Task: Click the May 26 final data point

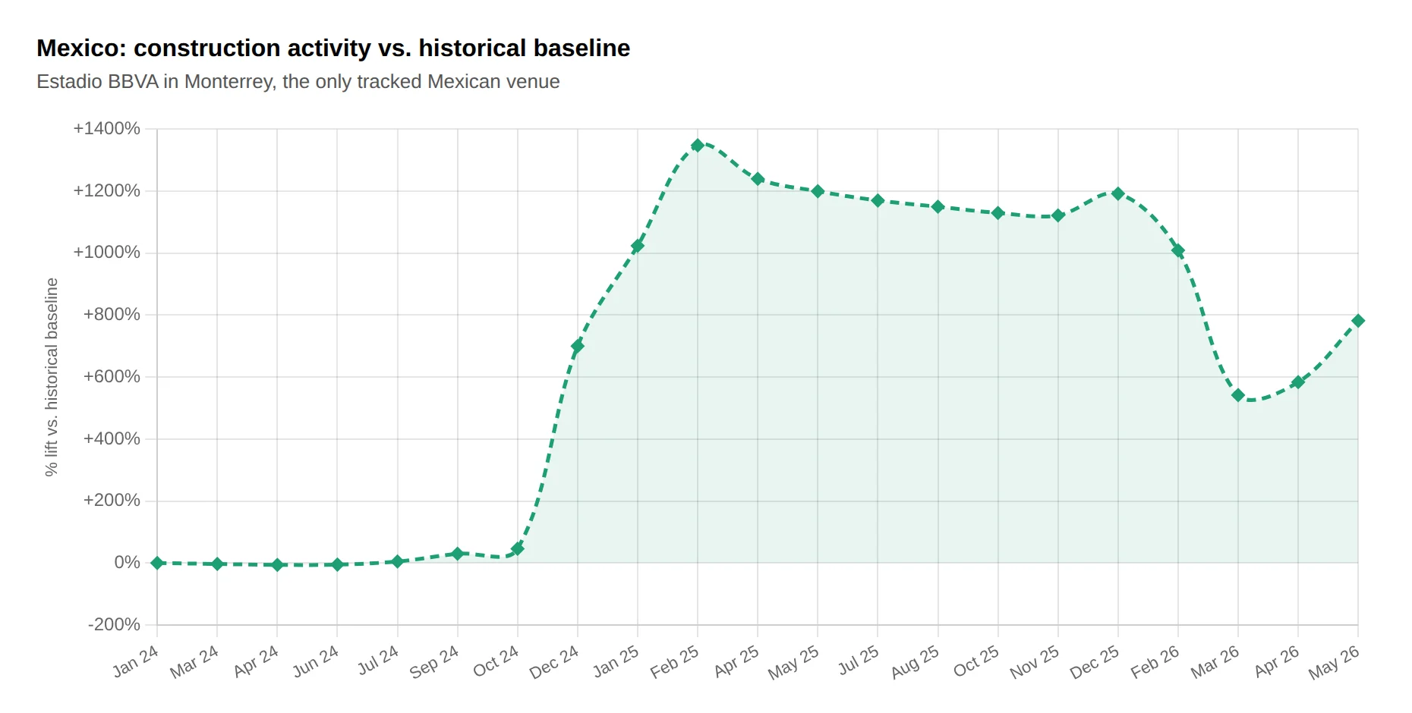Action: pos(1358,321)
